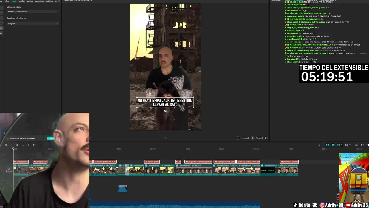This screenshot has height=208, width=369.
Task: Toggle linkage icon in timeline toolbar
Action: [x=338, y=145]
